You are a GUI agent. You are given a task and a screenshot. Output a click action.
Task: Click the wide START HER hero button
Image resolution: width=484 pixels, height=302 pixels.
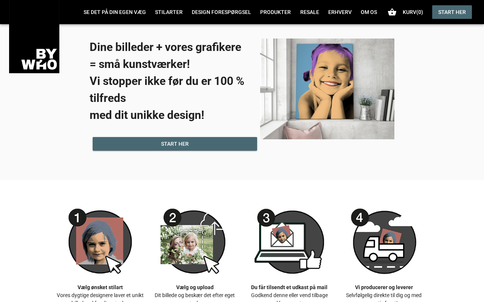coord(175,144)
